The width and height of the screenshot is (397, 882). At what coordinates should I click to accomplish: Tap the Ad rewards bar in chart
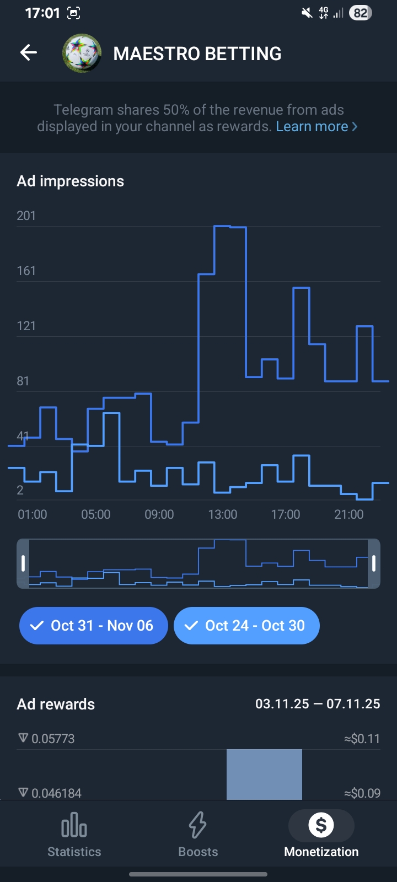tap(264, 774)
